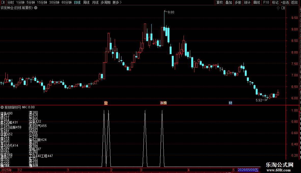Image resolution: width=301 pixels, height=173 pixels.
Task: Click the 气455 indicator text
Action: (42, 126)
